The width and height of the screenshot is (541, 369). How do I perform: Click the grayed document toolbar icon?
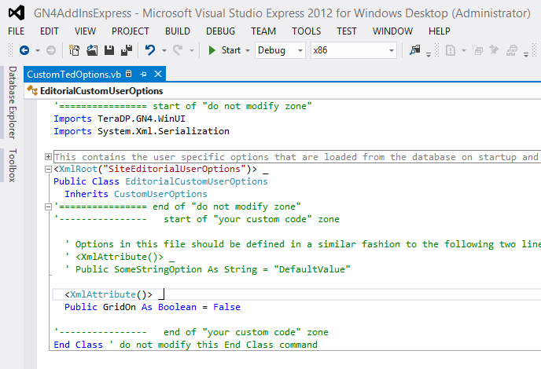point(451,51)
